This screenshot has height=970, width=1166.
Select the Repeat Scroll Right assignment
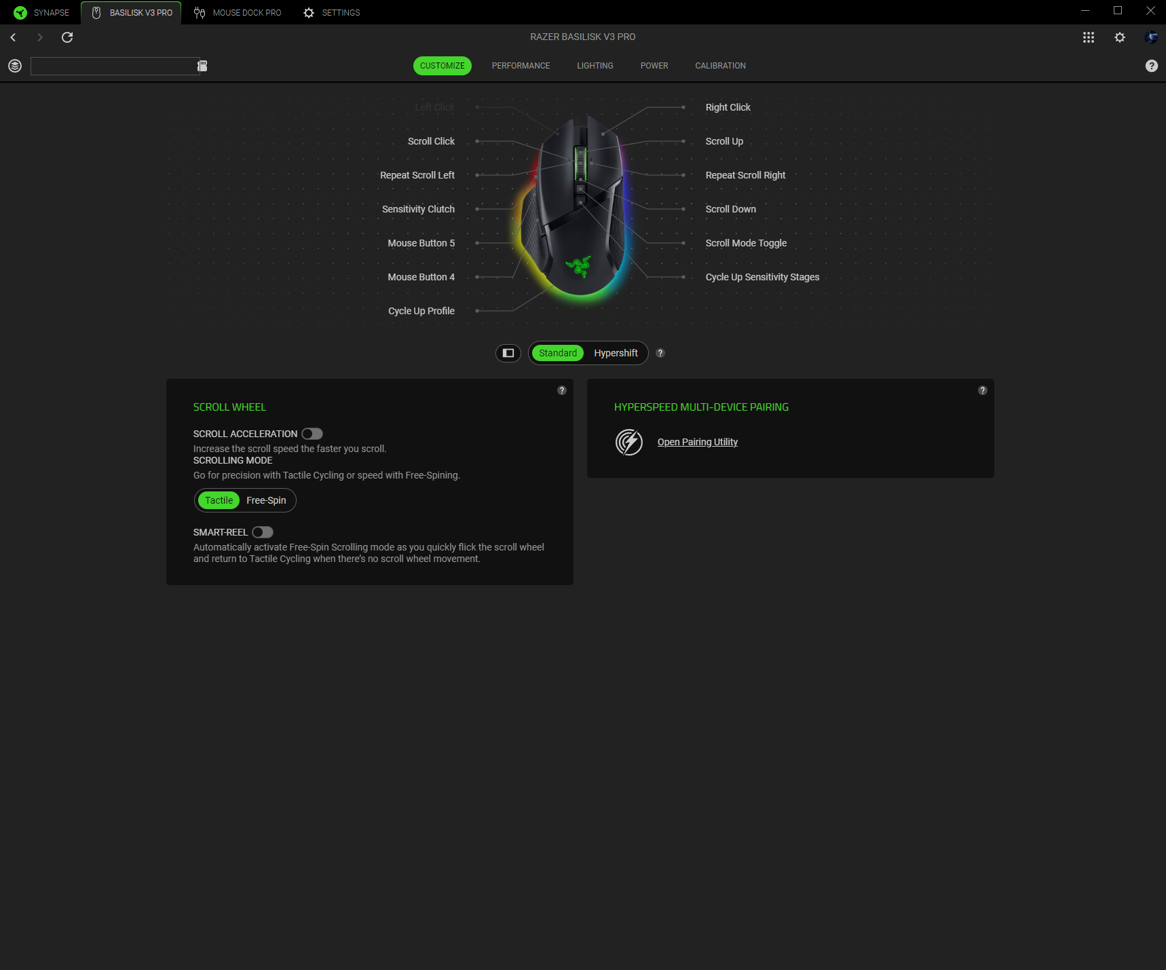tap(745, 175)
